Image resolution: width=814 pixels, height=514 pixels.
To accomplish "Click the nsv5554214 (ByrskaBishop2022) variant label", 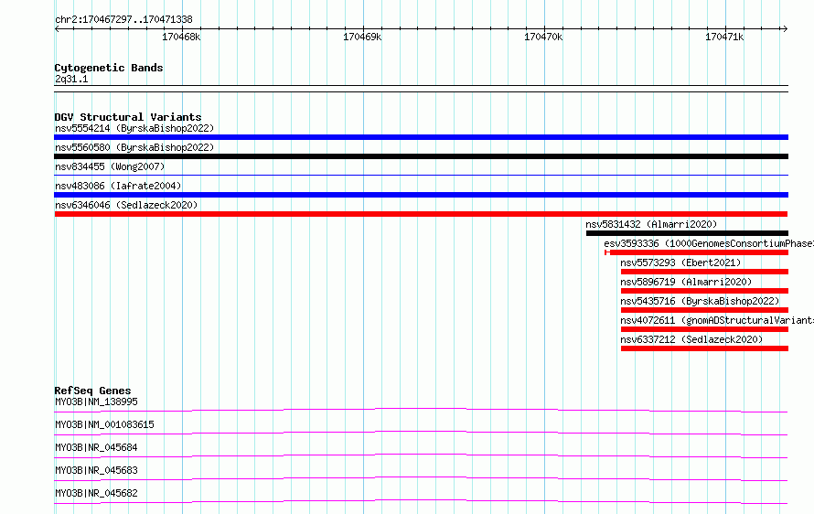I will click(134, 128).
